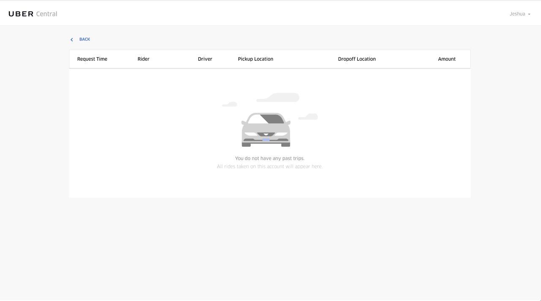541x301 pixels.
Task: Click the Central wordmark beside the logo
Action: [x=46, y=14]
